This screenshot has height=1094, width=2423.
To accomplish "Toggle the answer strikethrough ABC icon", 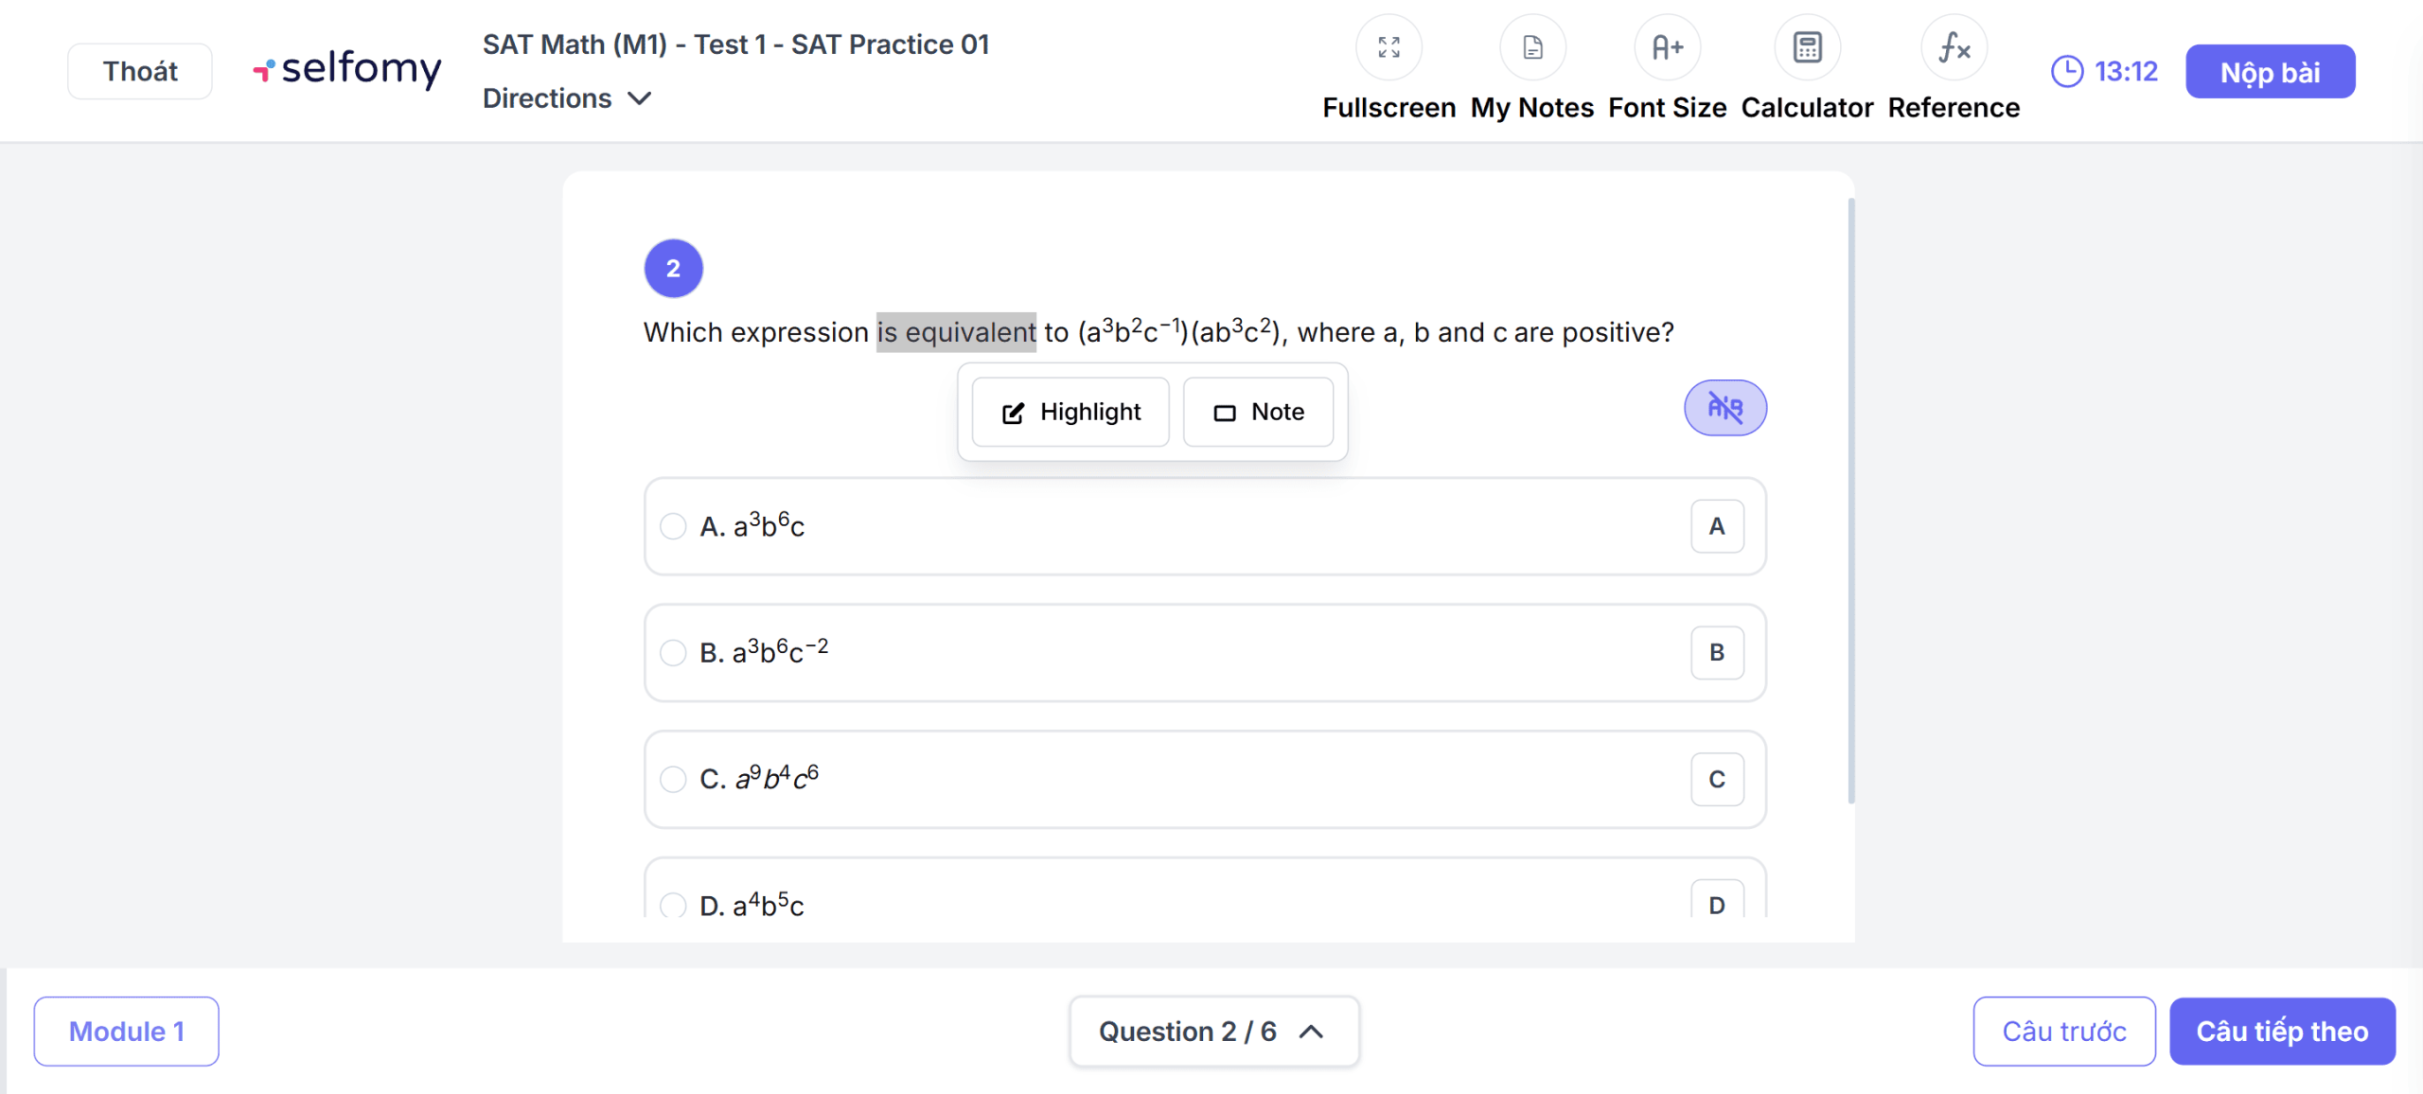I will tap(1724, 408).
